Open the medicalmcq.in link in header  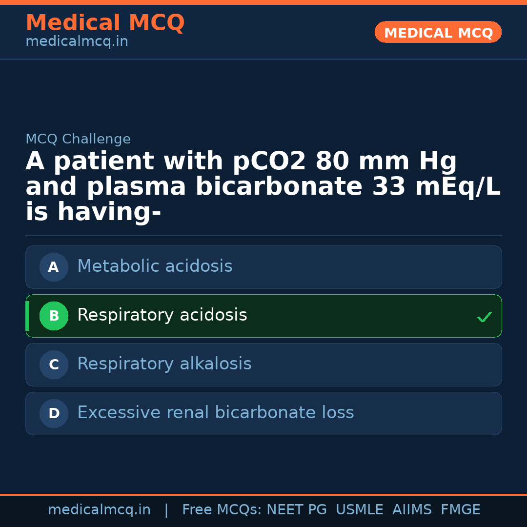77,41
